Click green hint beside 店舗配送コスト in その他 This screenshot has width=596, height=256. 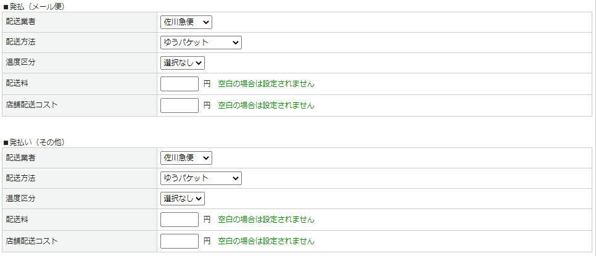(266, 241)
